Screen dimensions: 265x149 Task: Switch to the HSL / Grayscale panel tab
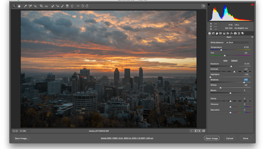[221, 33]
